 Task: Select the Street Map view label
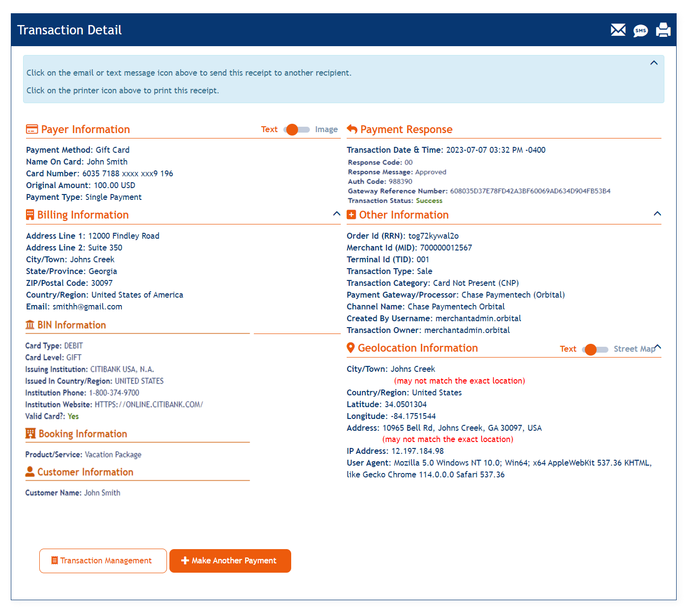pyautogui.click(x=633, y=349)
